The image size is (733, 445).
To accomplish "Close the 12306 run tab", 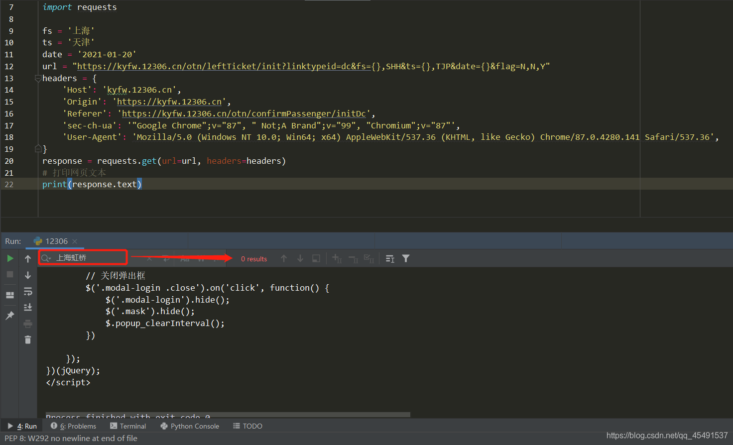I will click(x=75, y=241).
